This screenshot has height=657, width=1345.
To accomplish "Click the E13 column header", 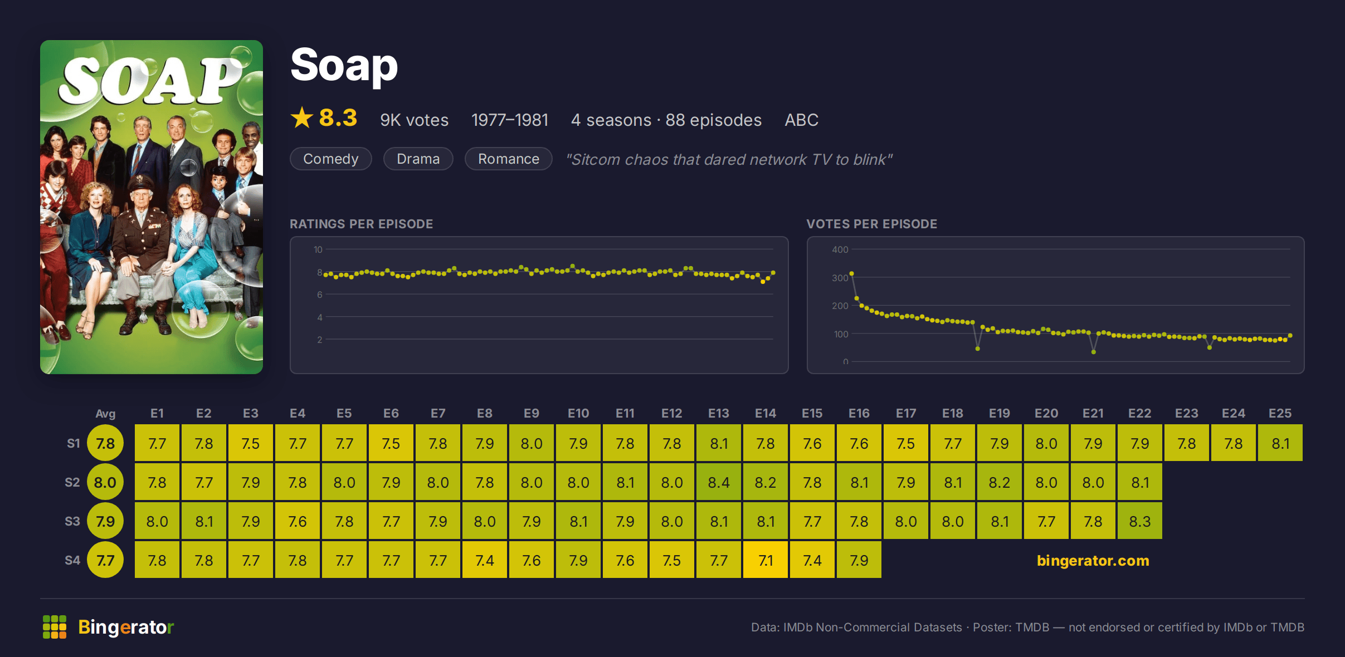I will point(719,413).
